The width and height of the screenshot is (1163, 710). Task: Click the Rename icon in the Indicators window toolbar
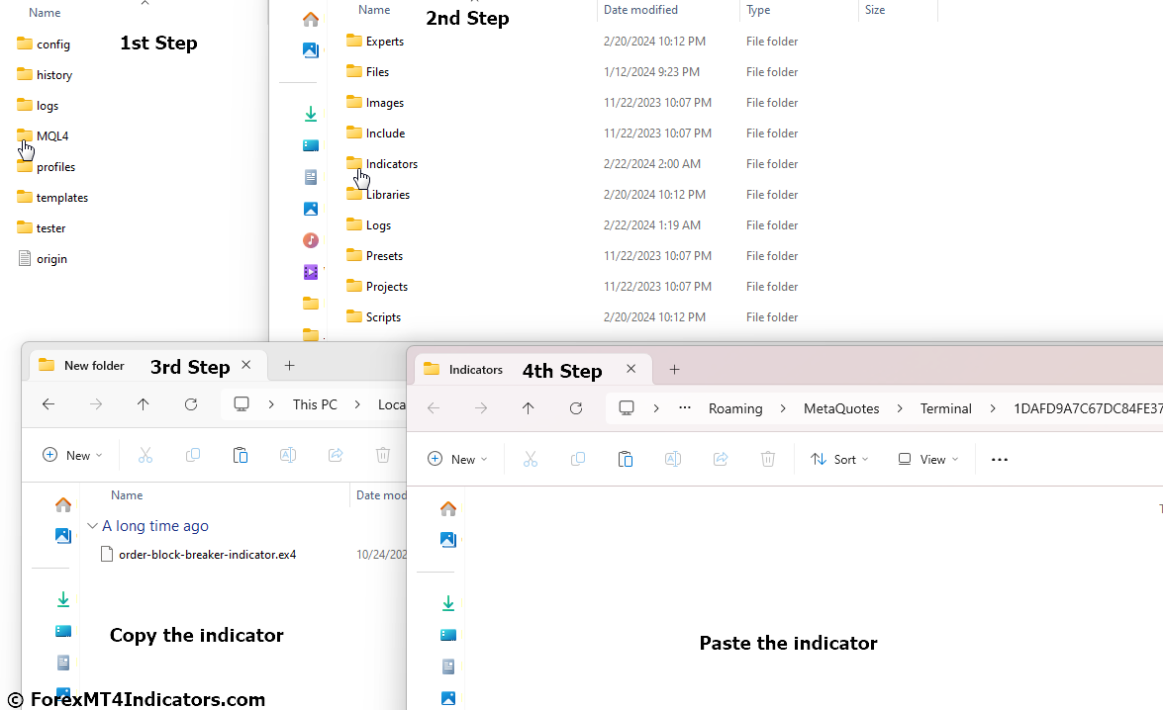(x=672, y=459)
